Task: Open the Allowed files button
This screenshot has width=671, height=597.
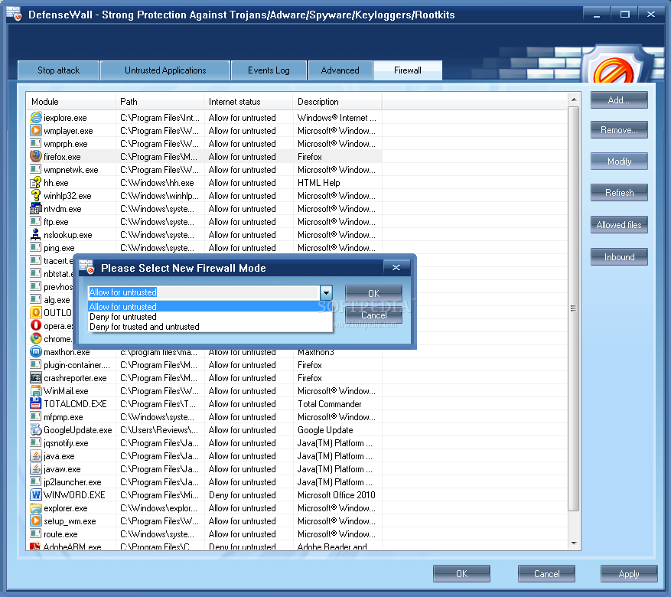Action: (x=619, y=225)
